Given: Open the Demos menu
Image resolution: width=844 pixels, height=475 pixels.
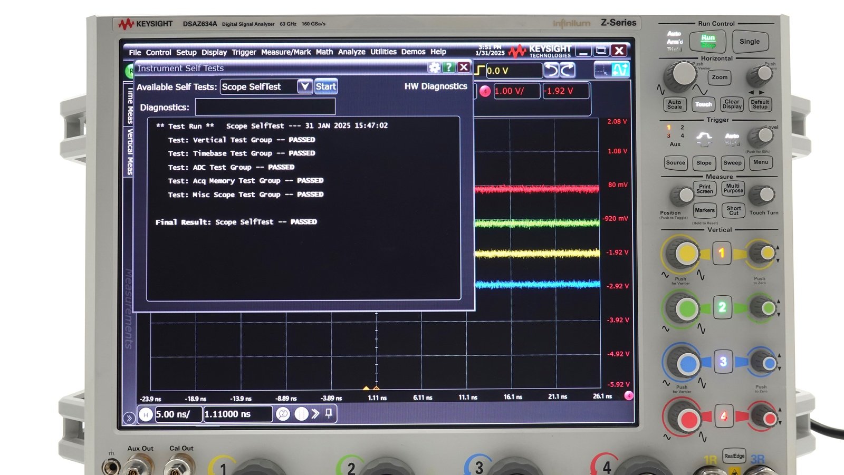Looking at the screenshot, I should point(413,52).
